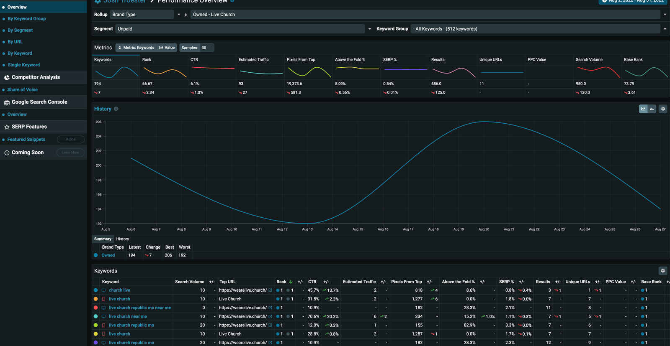The width and height of the screenshot is (670, 346).
Task: Click the History info icon
Action: (116, 109)
